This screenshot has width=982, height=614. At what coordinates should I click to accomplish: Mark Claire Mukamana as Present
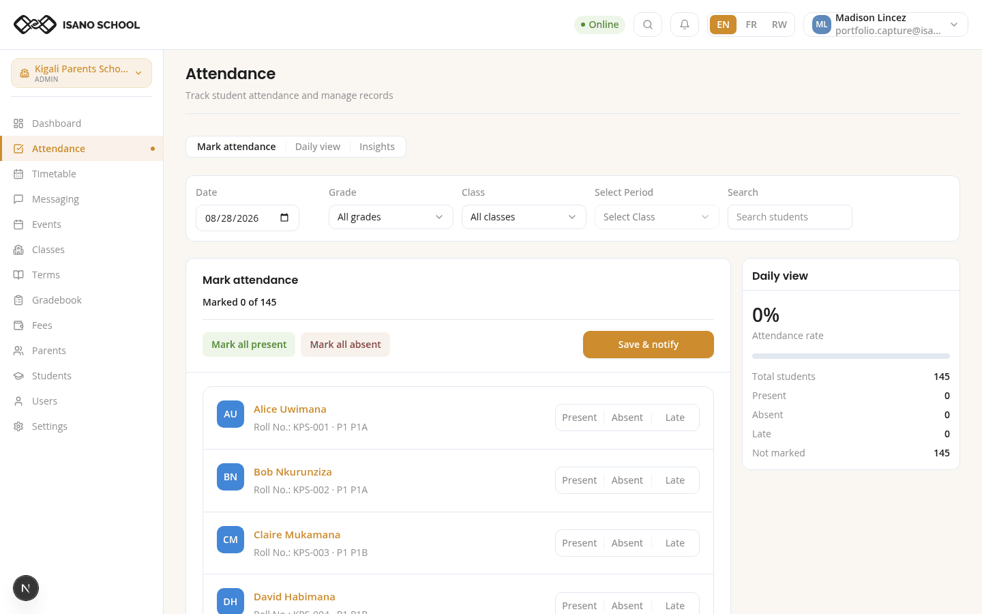pos(580,543)
